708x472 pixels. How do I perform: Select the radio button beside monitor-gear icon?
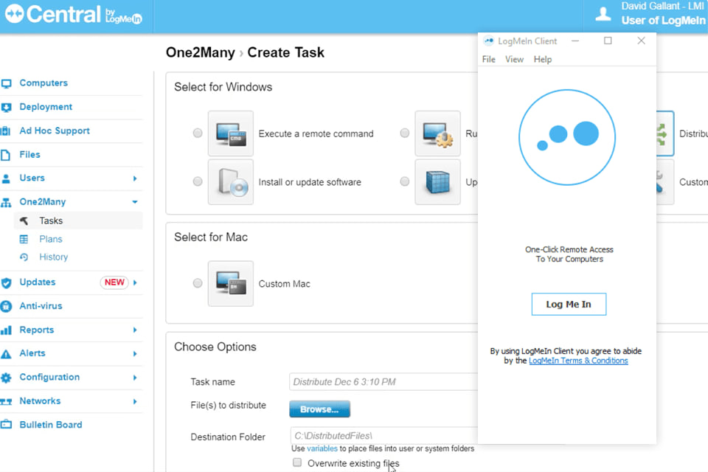405,133
